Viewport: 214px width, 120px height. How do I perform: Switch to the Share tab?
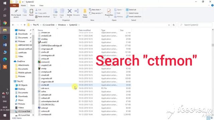pos(32,5)
